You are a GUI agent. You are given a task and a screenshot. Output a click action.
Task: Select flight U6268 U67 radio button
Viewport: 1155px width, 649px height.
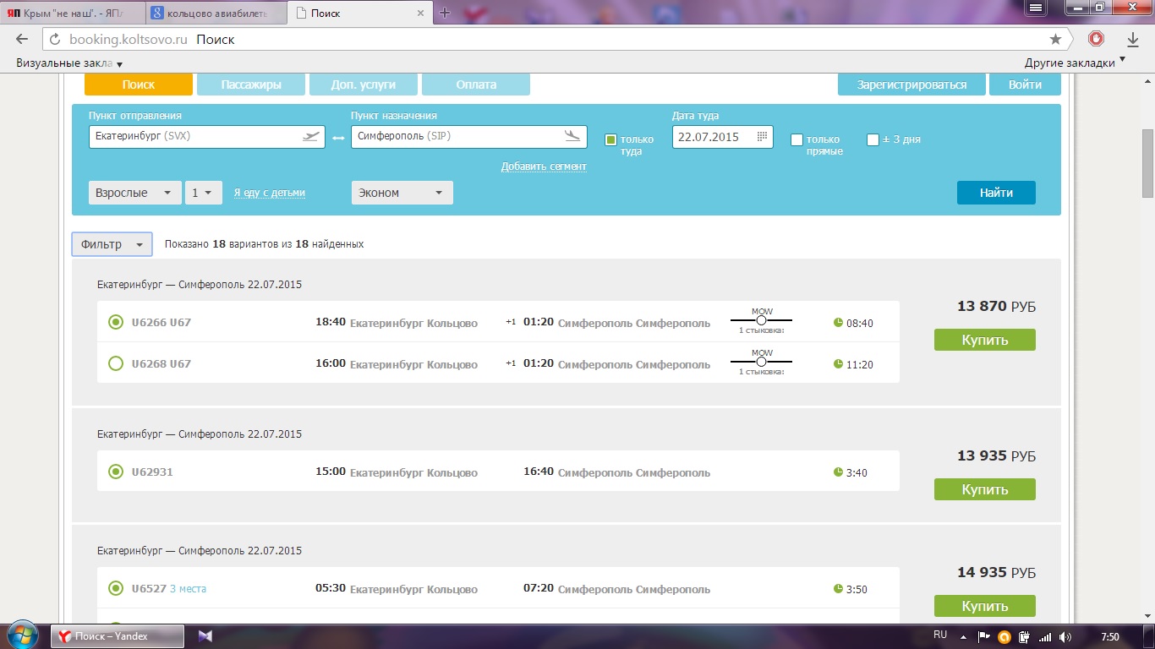[x=116, y=363]
